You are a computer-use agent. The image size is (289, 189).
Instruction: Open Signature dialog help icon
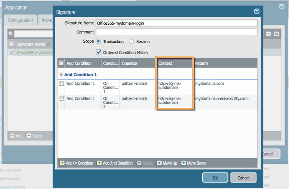(257, 12)
